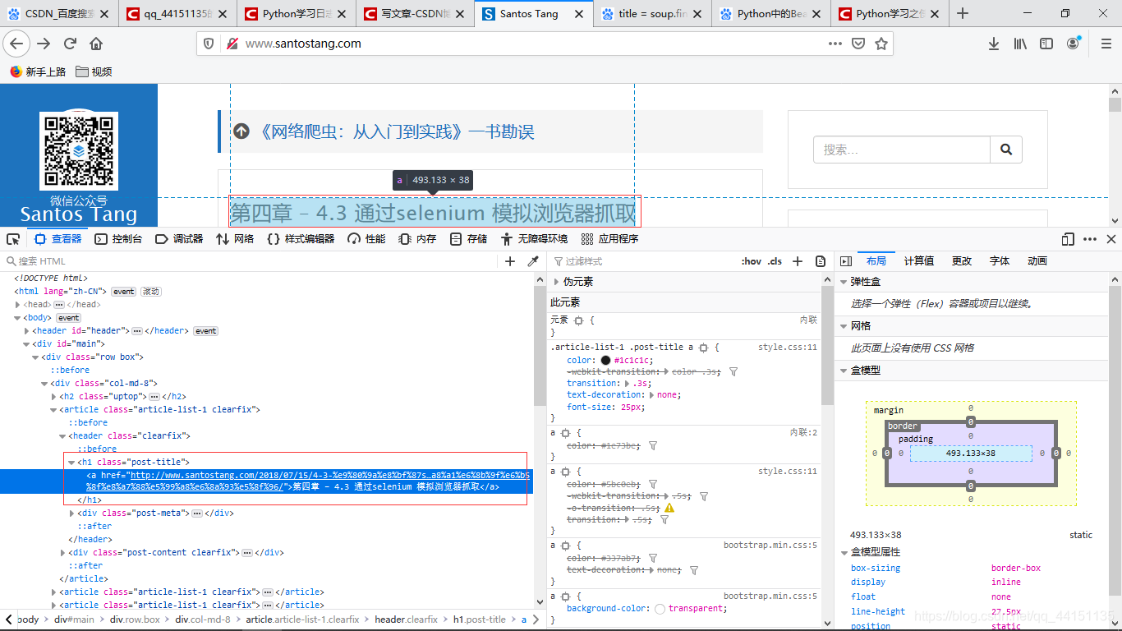
Task: Bookmark this page with the star icon
Action: point(881,44)
